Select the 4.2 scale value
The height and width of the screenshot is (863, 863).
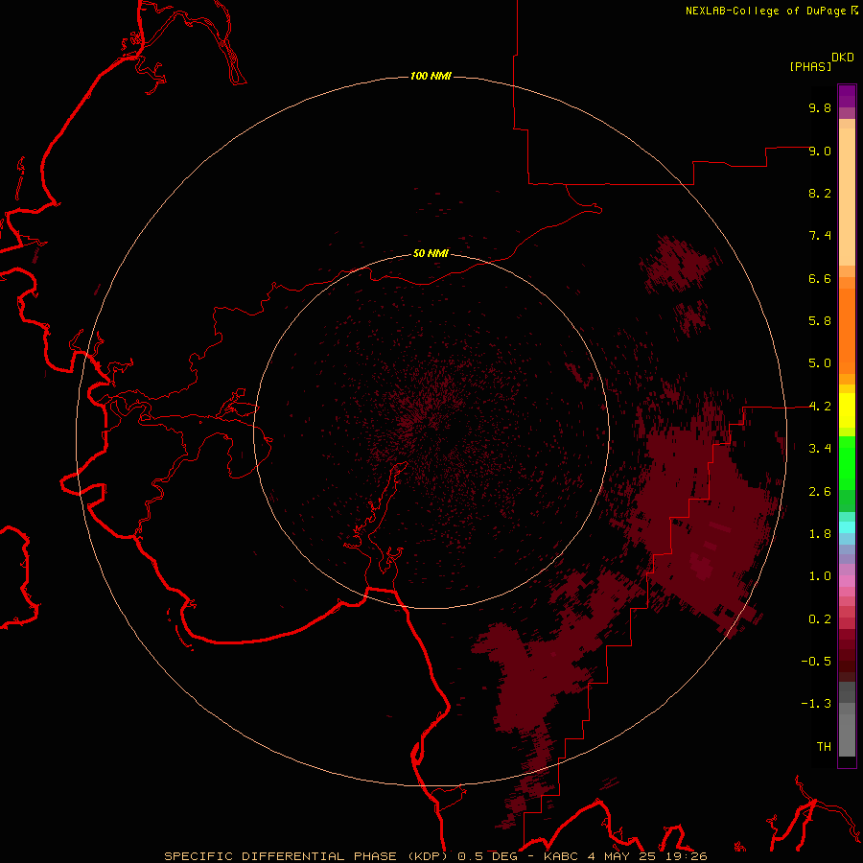(x=820, y=407)
